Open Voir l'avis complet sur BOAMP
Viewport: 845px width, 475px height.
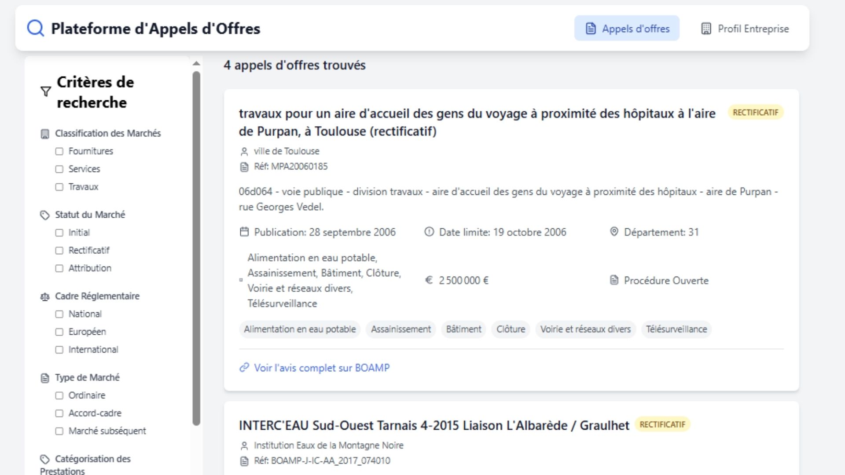tap(322, 367)
